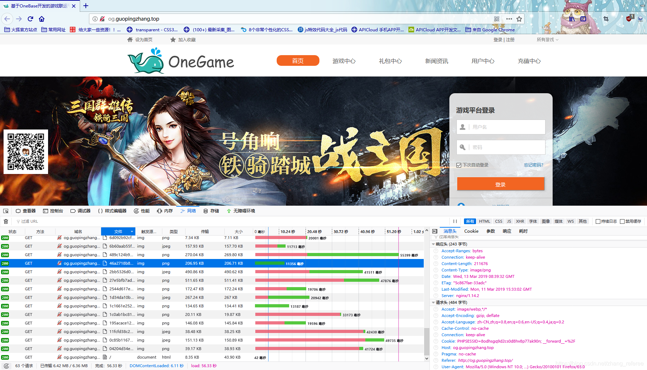This screenshot has width=647, height=370.
Task: Focus the 密码 input field
Action: pos(501,147)
